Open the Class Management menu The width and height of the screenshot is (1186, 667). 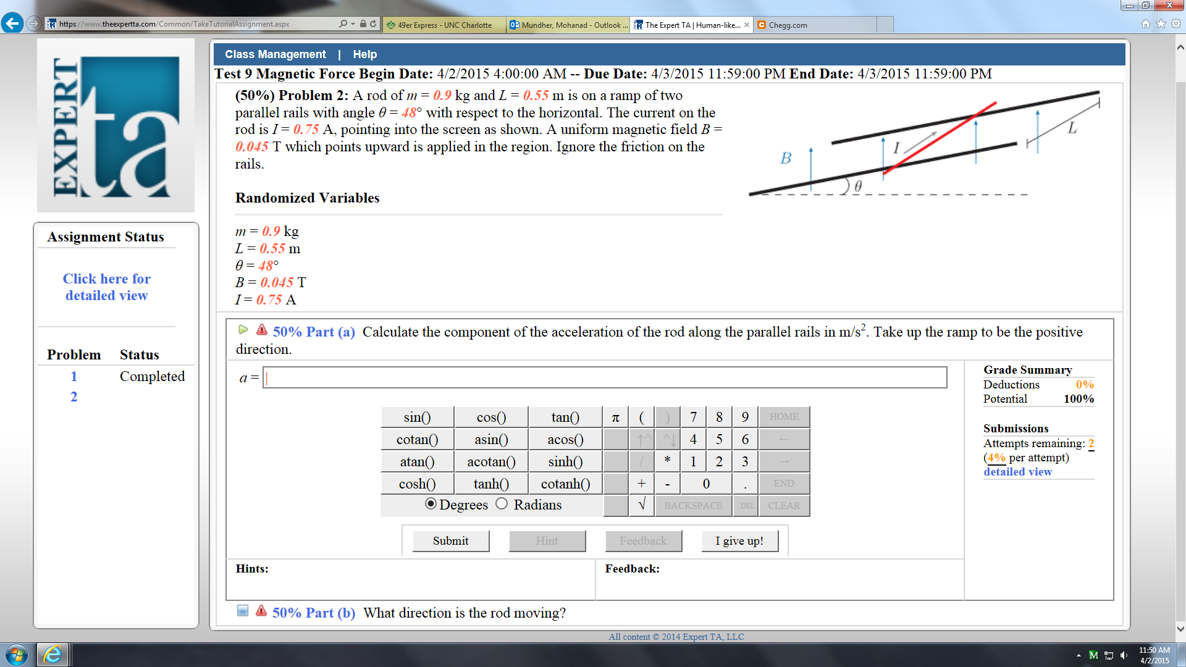(x=275, y=54)
